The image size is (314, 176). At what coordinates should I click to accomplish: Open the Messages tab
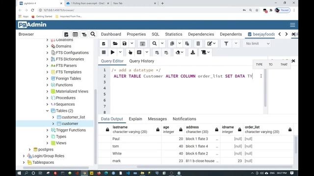157,119
